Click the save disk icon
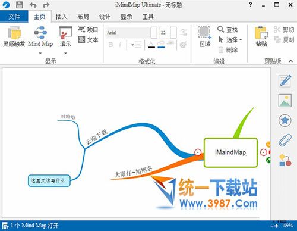The image size is (297, 231). pyautogui.click(x=20, y=5)
